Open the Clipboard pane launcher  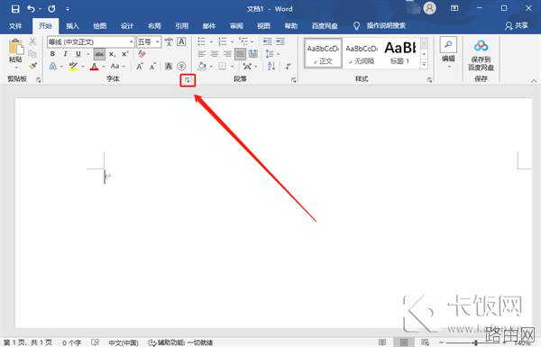coord(38,80)
